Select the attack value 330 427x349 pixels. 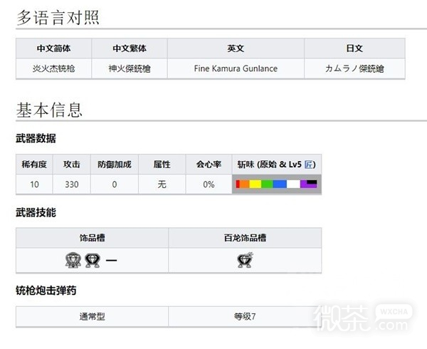pos(72,184)
